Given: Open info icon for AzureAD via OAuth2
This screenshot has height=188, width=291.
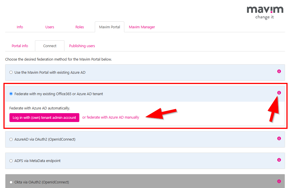Looking at the screenshot, I should coord(279,138).
